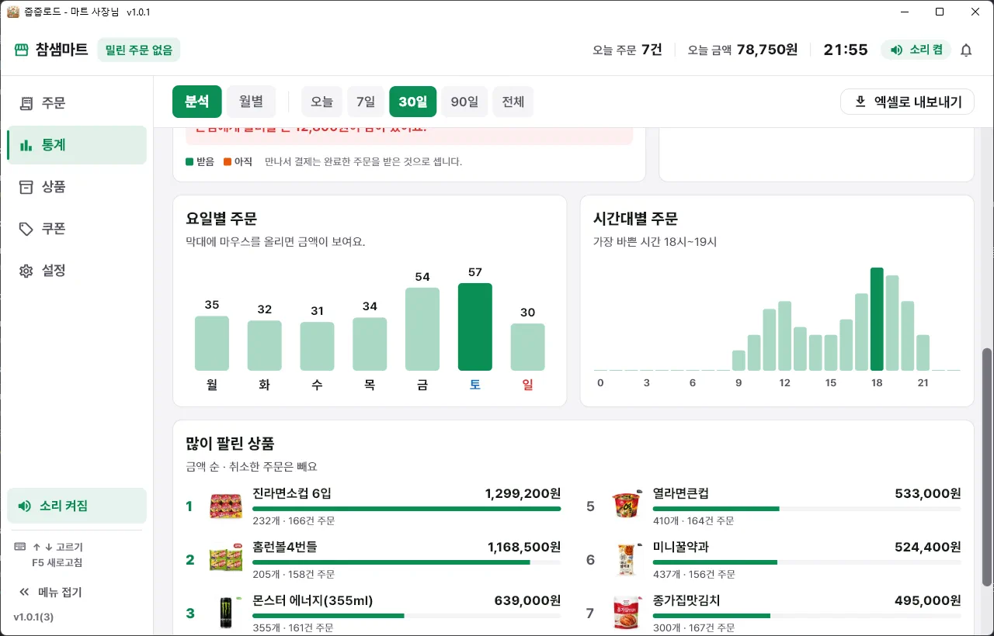Click the vertical scrollbar thumb
Viewport: 994px width, 636px height.
[987, 467]
